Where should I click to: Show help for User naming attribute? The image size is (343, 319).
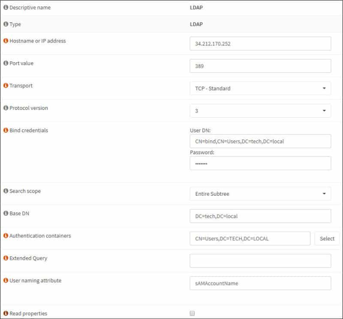6,281
